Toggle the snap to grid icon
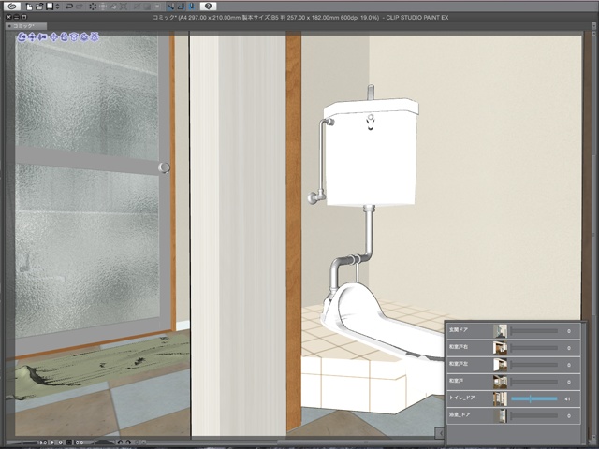The image size is (599, 449). [x=192, y=7]
